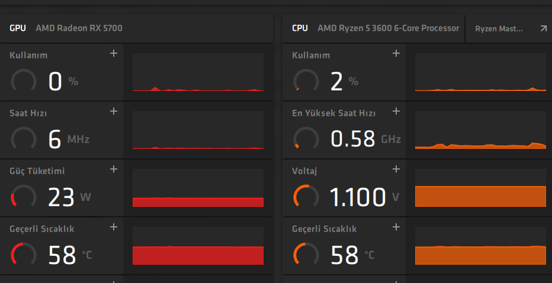Click the AMD Radeon RX 5700 label

click(79, 28)
